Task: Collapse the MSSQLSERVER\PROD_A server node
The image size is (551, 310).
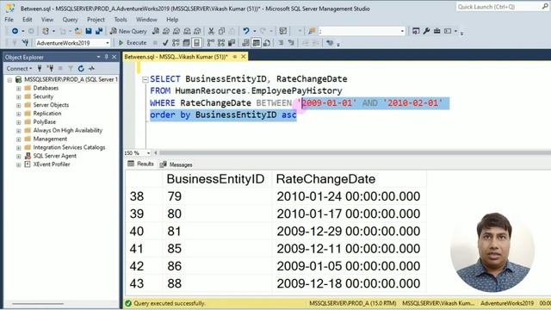Action: pos(9,80)
